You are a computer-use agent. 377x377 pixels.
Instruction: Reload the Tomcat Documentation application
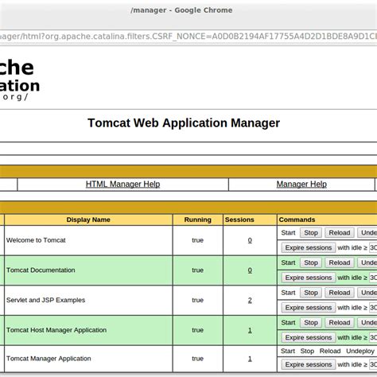coord(340,262)
